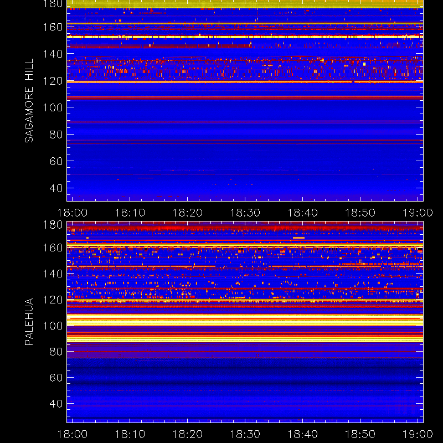The height and width of the screenshot is (443, 443).
Task: Click the 100 label on Palehua axis
Action: 53,326
